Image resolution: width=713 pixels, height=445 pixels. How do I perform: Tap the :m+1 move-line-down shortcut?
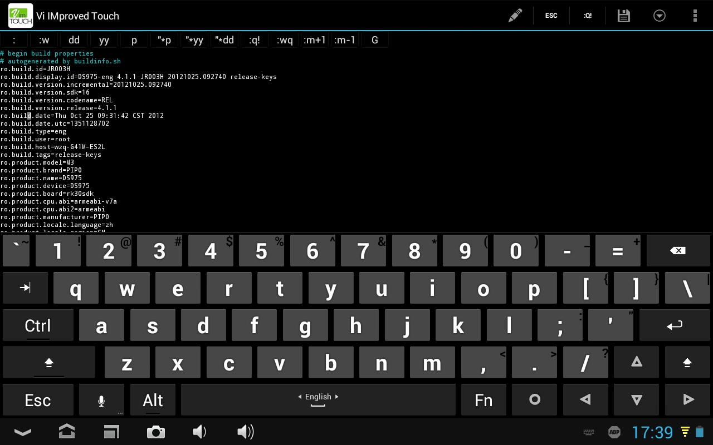pos(315,40)
